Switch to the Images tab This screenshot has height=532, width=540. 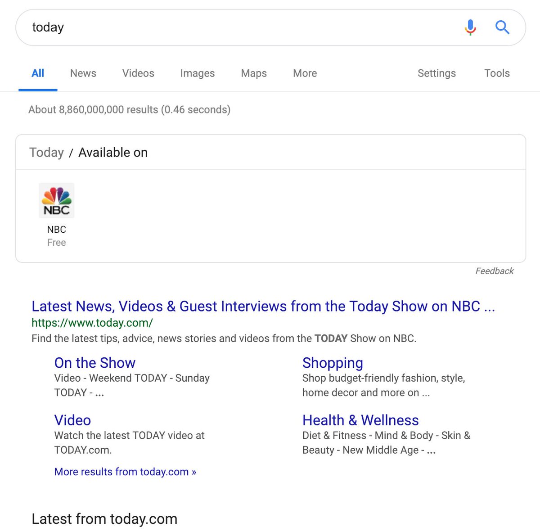tap(198, 73)
